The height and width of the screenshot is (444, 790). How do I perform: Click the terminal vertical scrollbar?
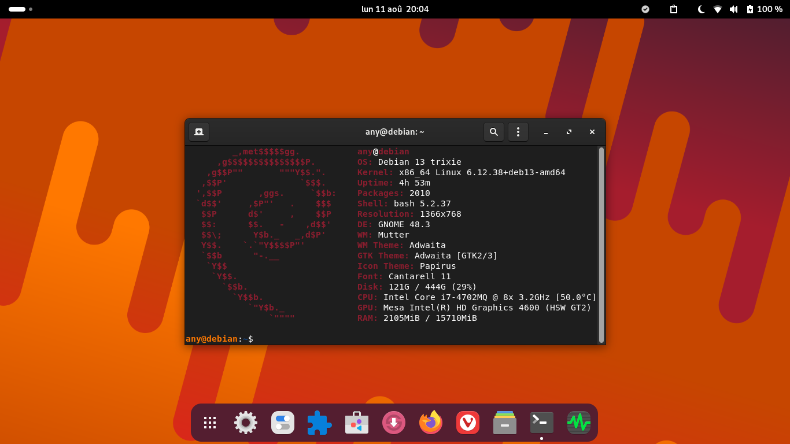(601, 245)
